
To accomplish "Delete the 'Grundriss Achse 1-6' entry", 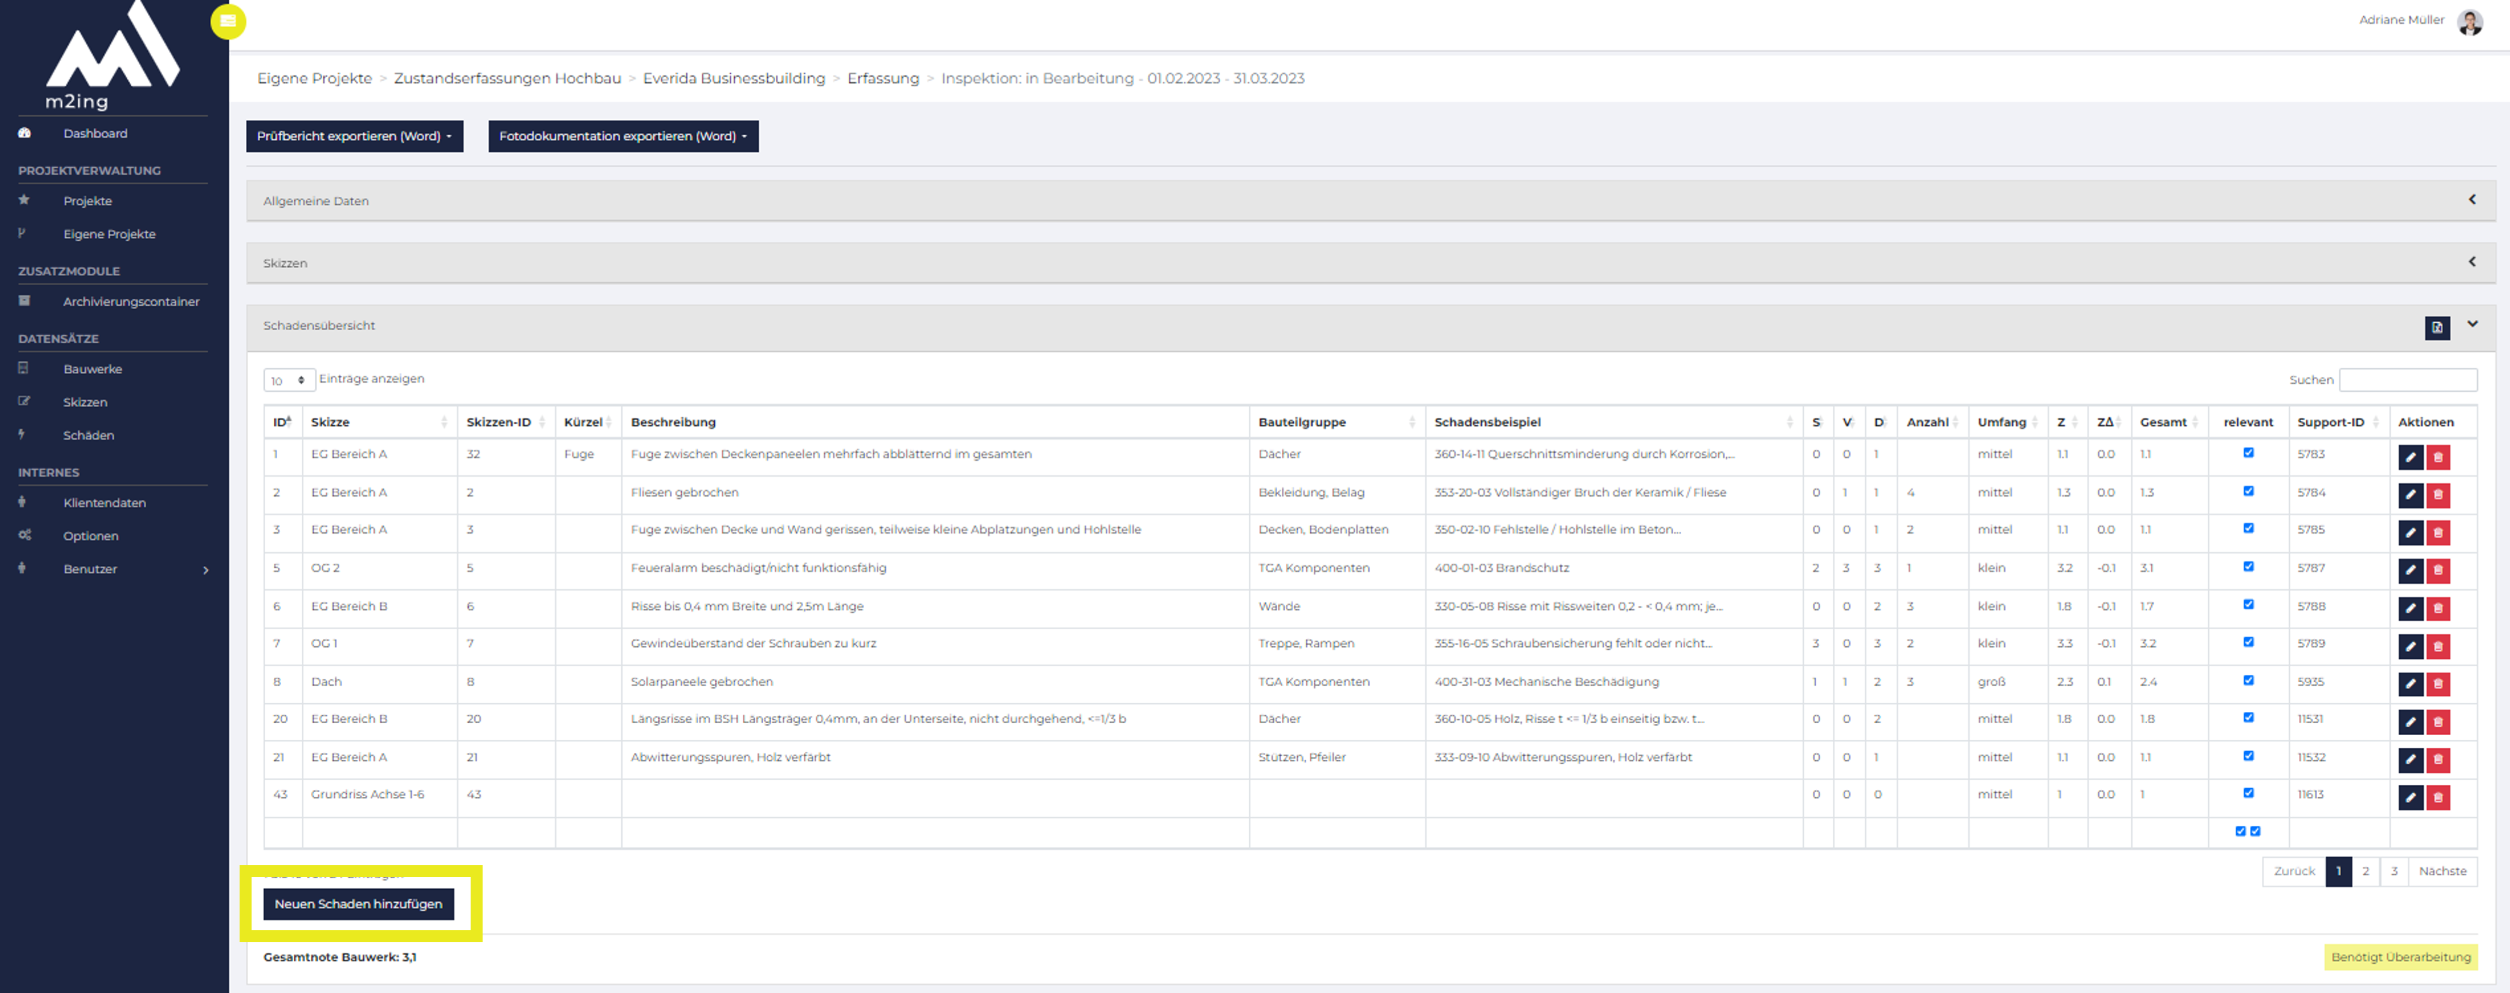I will 2438,798.
